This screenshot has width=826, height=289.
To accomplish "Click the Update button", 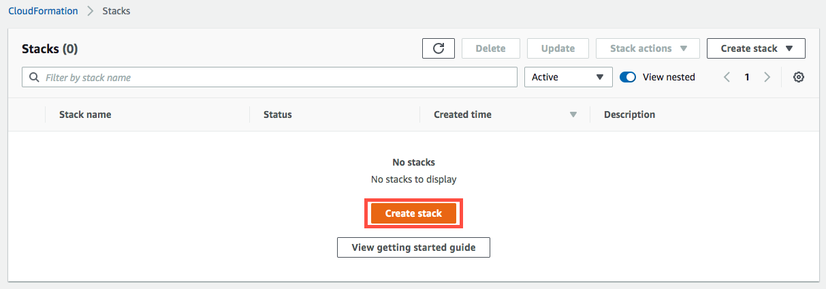I will tap(558, 48).
